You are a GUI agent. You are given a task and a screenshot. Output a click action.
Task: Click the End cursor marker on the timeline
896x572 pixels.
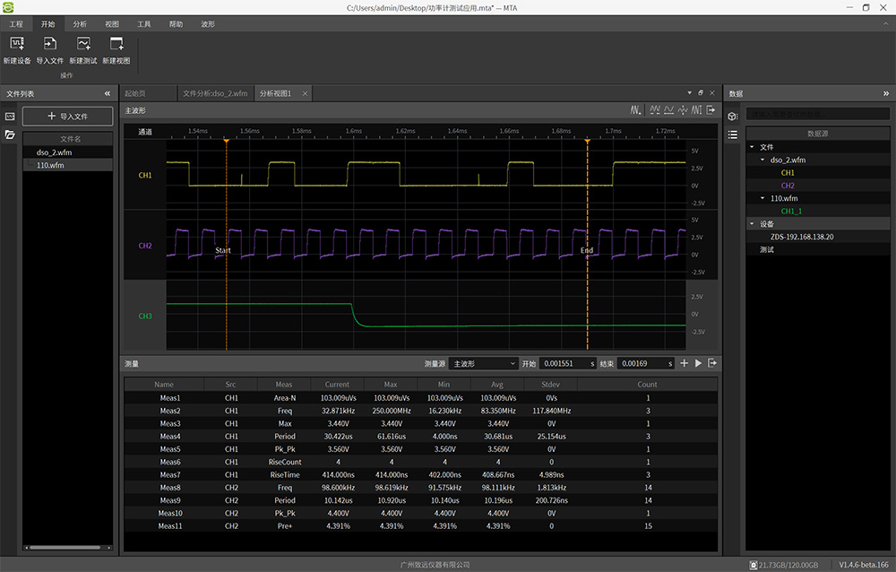click(x=587, y=141)
